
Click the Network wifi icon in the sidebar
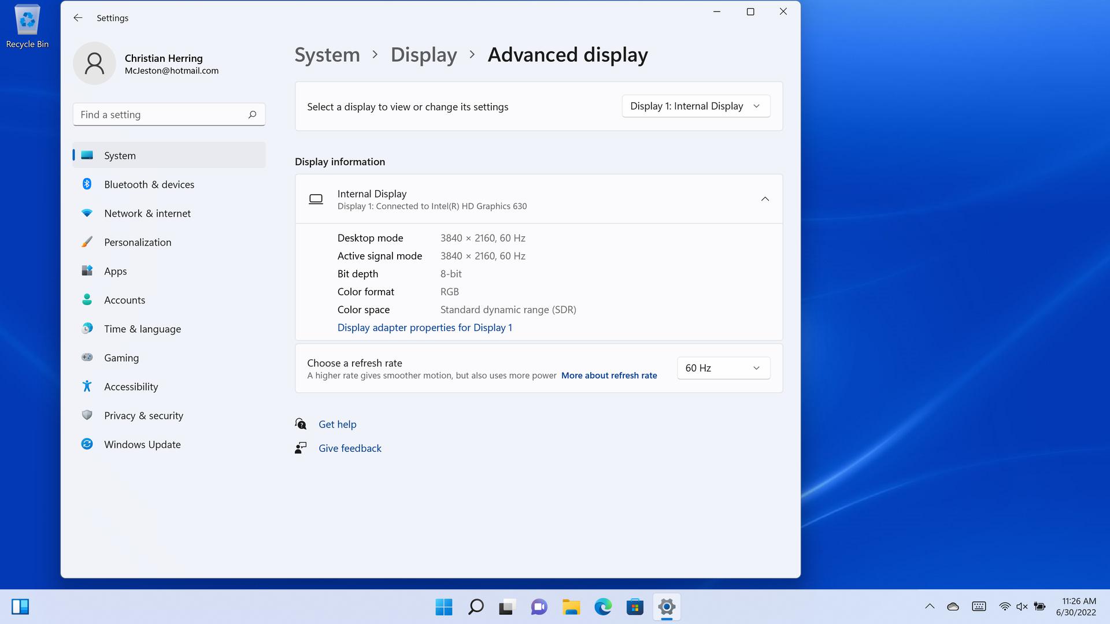[87, 213]
